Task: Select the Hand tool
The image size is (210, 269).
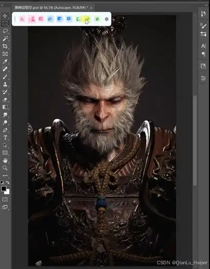Action: [5, 160]
